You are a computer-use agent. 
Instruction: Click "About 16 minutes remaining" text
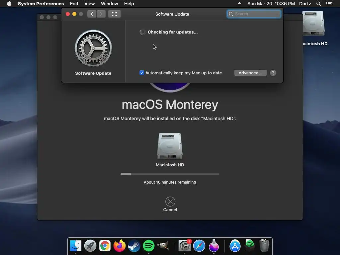click(170, 182)
